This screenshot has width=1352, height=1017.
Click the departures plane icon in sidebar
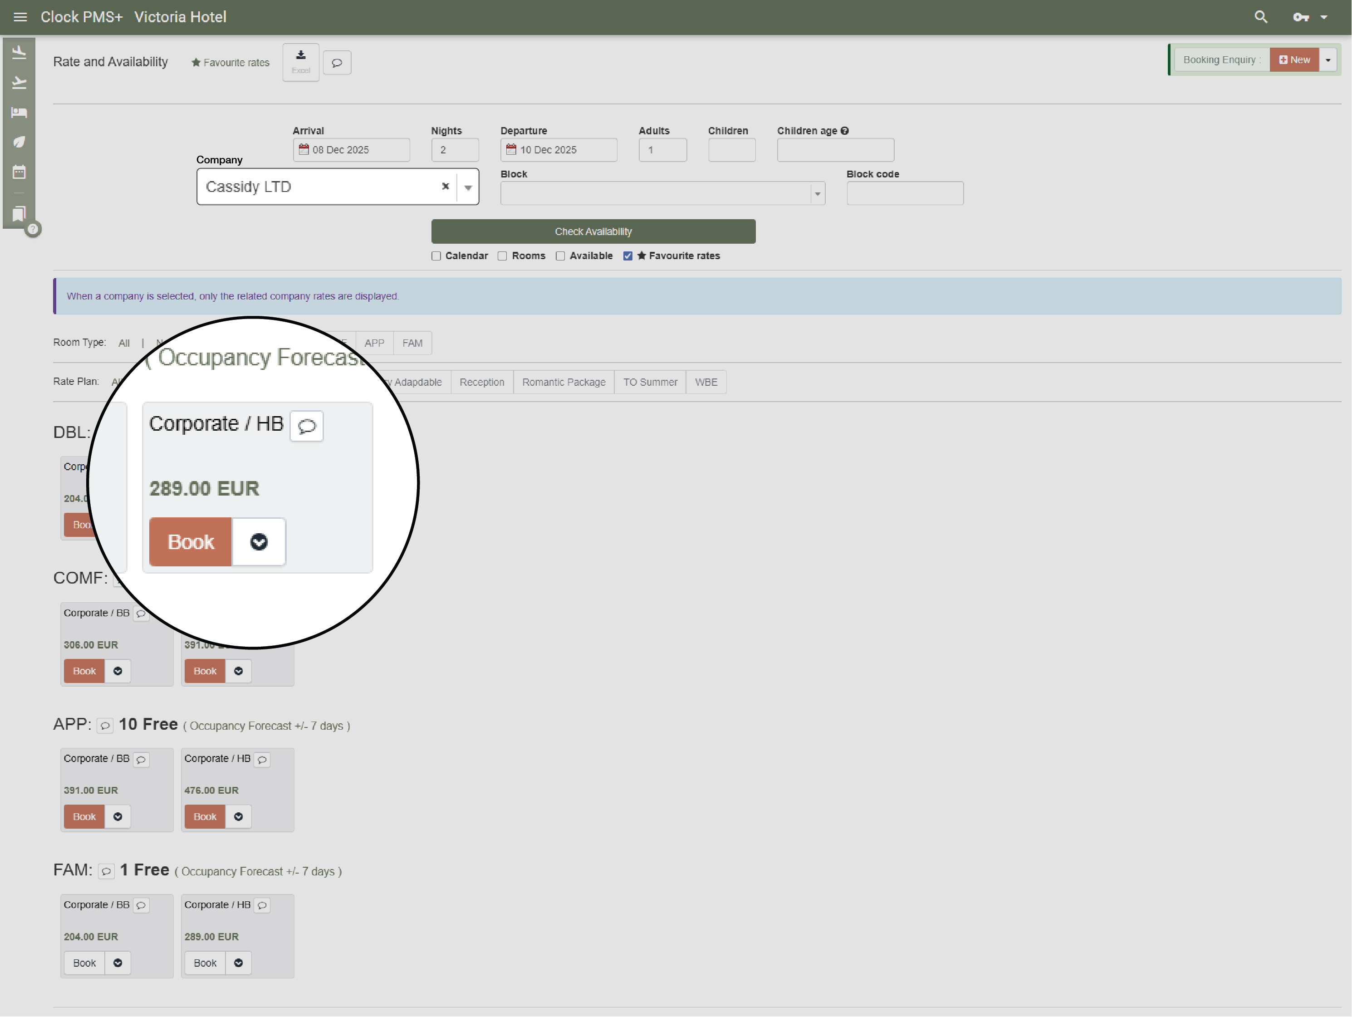pos(19,83)
